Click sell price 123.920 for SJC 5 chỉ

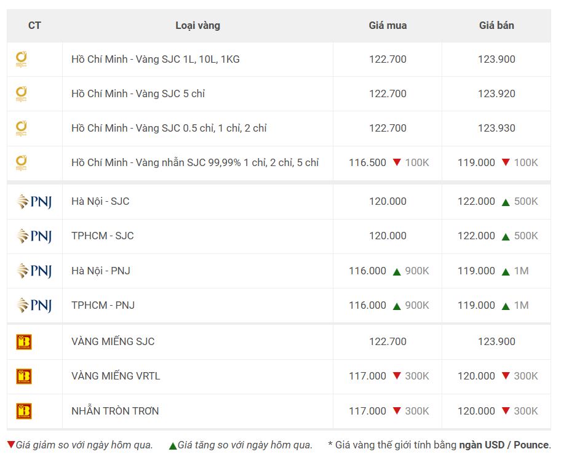click(496, 93)
